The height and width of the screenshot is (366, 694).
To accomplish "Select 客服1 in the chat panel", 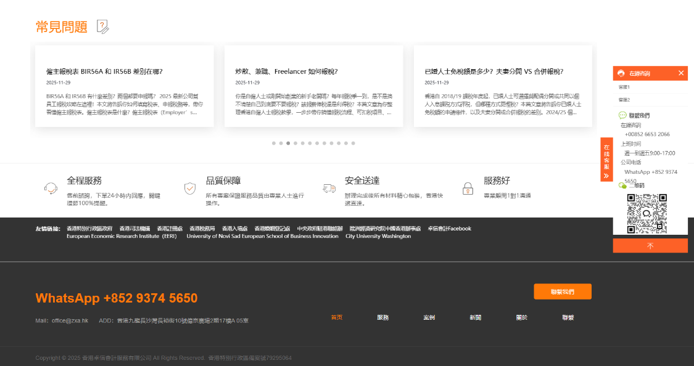I will pyautogui.click(x=624, y=87).
